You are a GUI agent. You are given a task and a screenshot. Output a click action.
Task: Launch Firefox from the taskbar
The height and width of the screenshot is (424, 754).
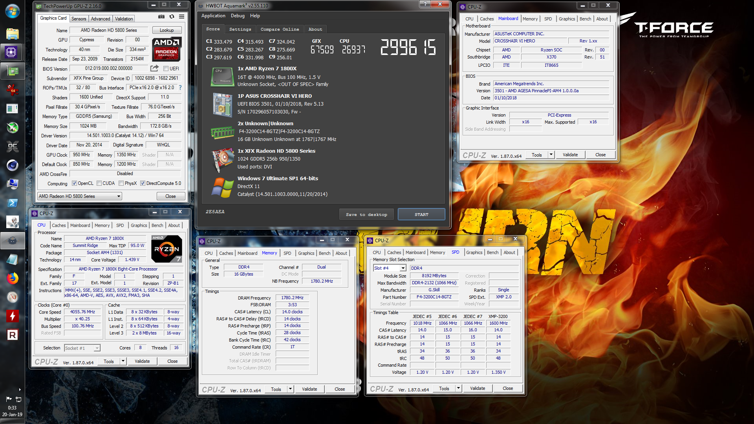(13, 278)
